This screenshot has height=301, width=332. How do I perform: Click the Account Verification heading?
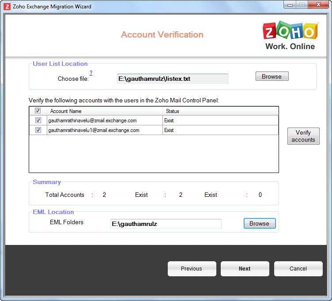(x=162, y=34)
